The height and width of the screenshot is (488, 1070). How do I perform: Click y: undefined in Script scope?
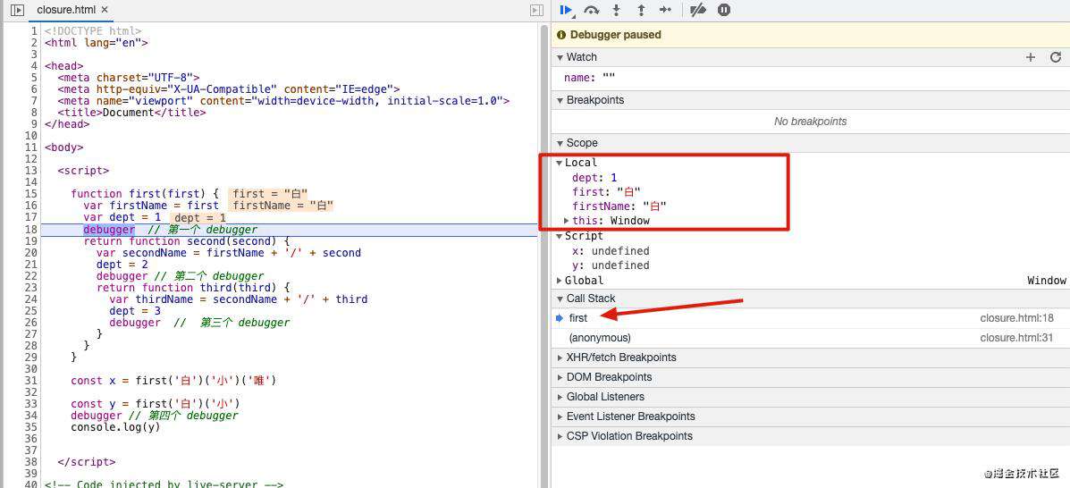[611, 265]
